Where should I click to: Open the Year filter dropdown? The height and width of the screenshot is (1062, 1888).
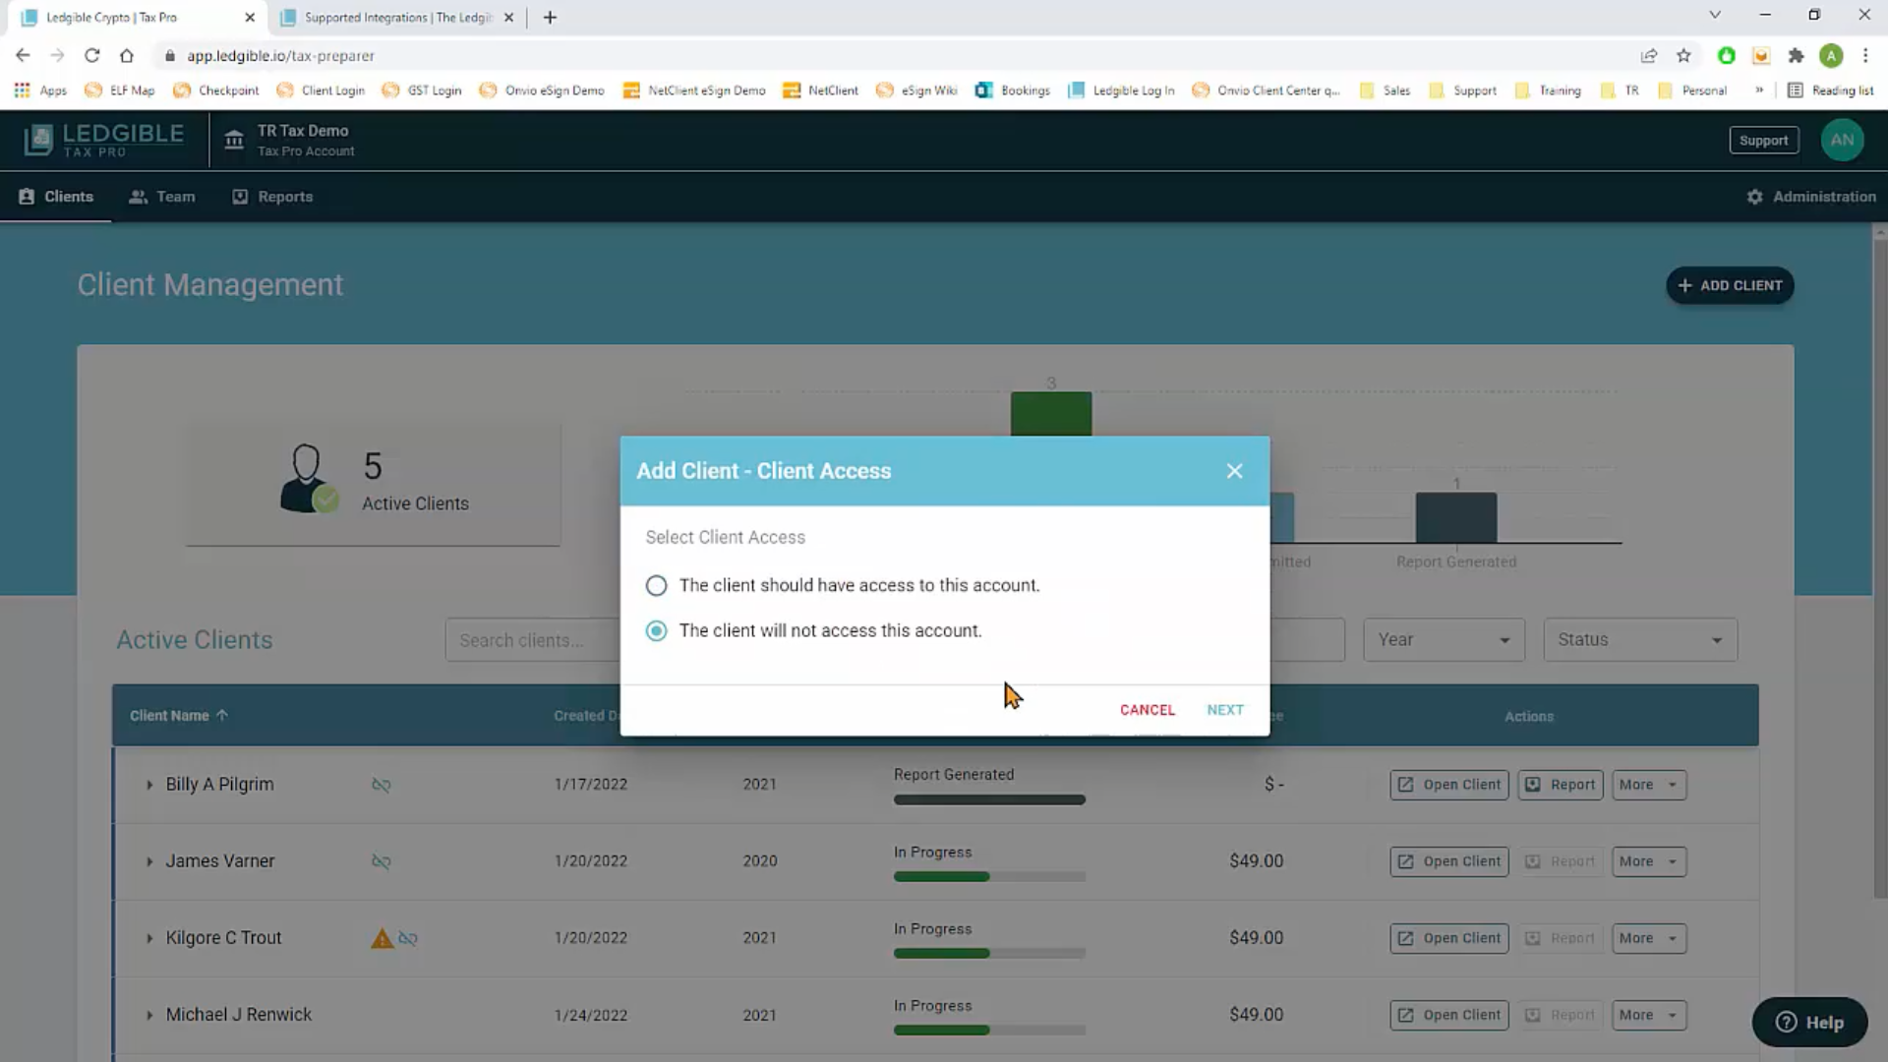[1443, 639]
